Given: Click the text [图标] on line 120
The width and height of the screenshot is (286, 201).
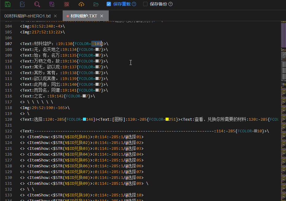Looking at the screenshot, I should point(119,119).
